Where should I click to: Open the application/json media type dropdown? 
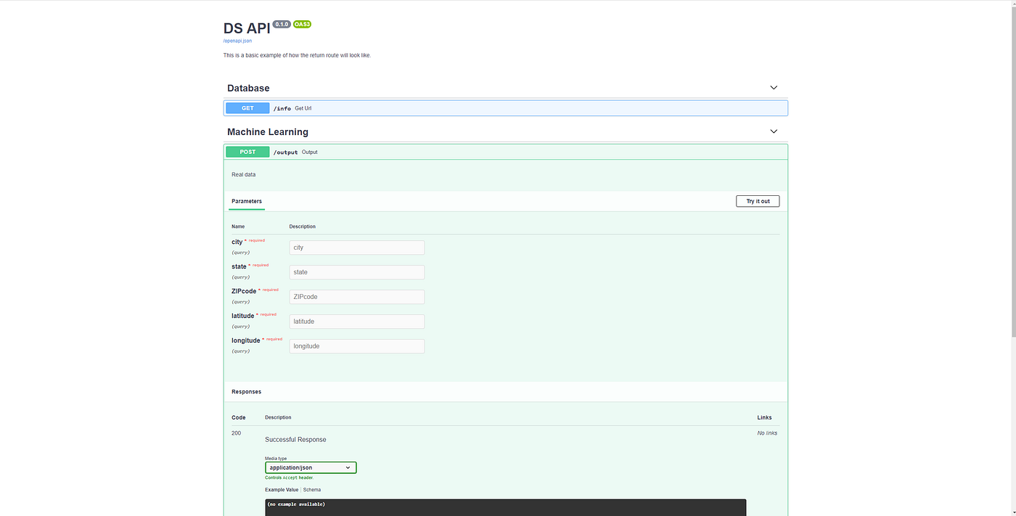311,467
